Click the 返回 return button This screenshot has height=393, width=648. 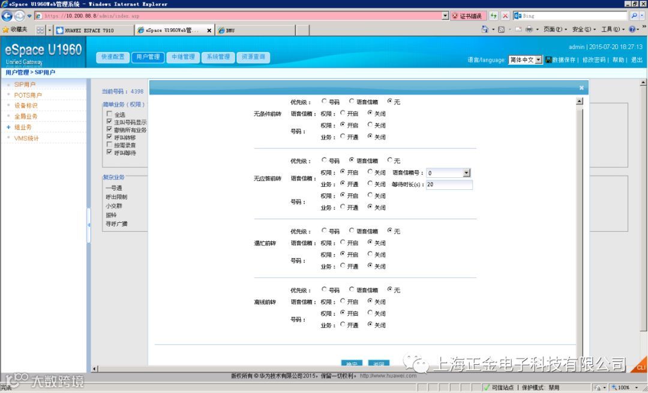379,363
